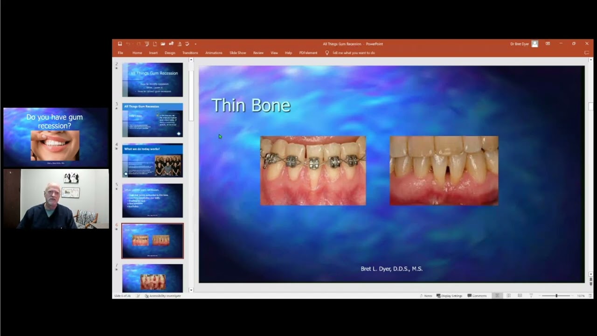This screenshot has height=336, width=597.
Task: Select slide 2 'All Things Gum Recession' thumbnail
Action: pos(153,80)
